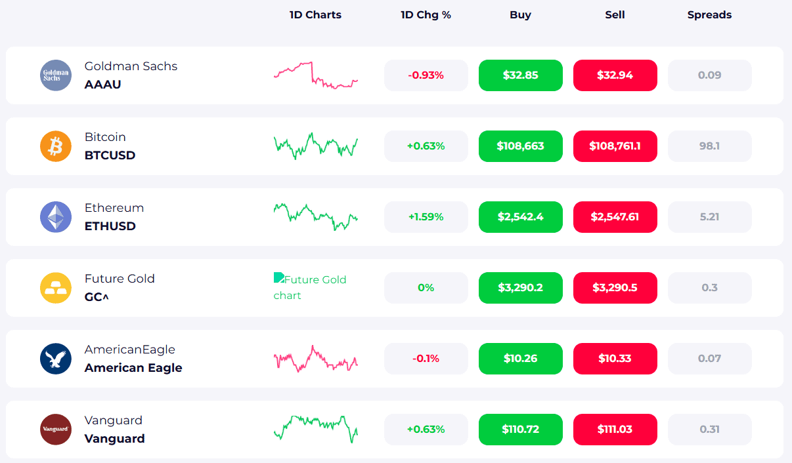This screenshot has height=463, width=792.
Task: Click the Goldman Sachs logo icon
Action: [x=56, y=75]
